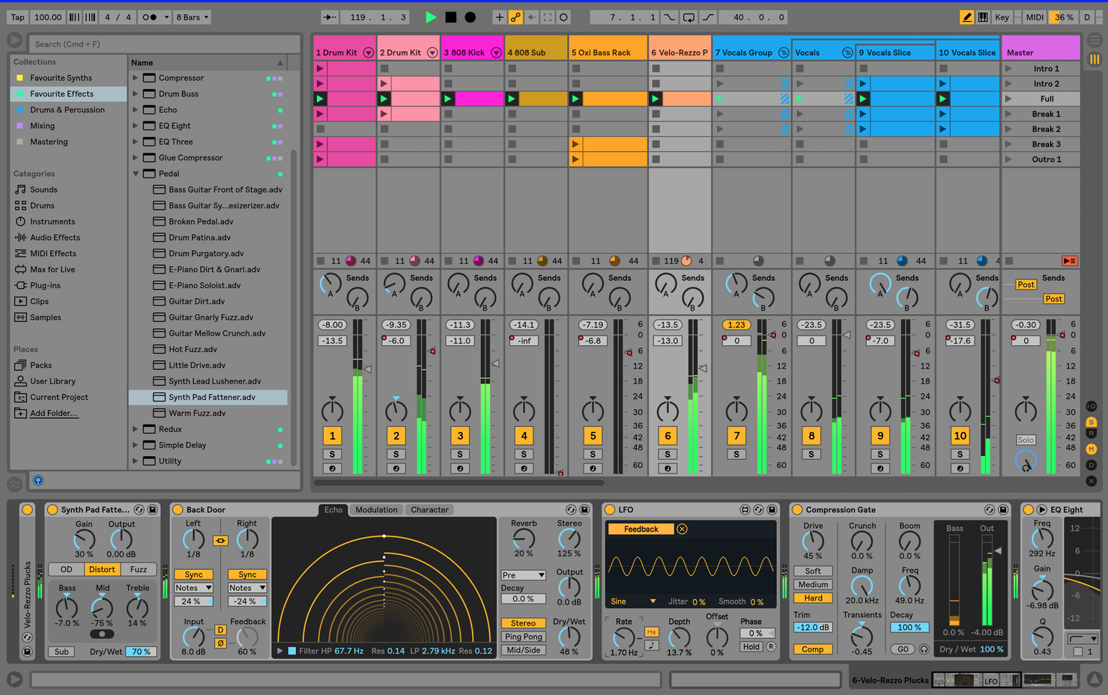Click the Tap tempo button
Image resolution: width=1108 pixels, height=695 pixels.
[16, 16]
